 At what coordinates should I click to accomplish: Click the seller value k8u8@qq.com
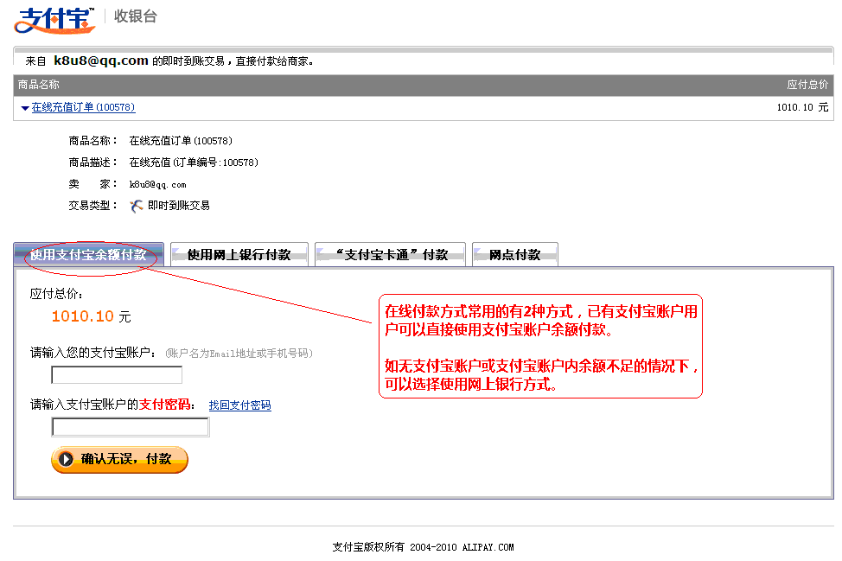pos(158,185)
